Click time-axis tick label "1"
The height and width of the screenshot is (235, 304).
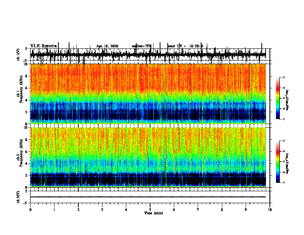[x=54, y=210]
